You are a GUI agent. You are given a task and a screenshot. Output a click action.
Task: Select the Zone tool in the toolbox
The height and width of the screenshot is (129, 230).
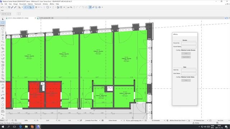(3, 76)
